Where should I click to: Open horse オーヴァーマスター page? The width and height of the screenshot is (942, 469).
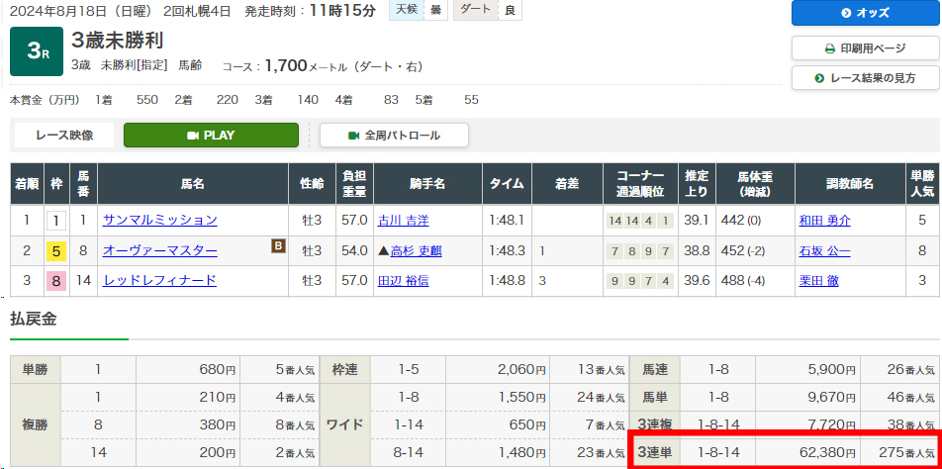(x=160, y=251)
